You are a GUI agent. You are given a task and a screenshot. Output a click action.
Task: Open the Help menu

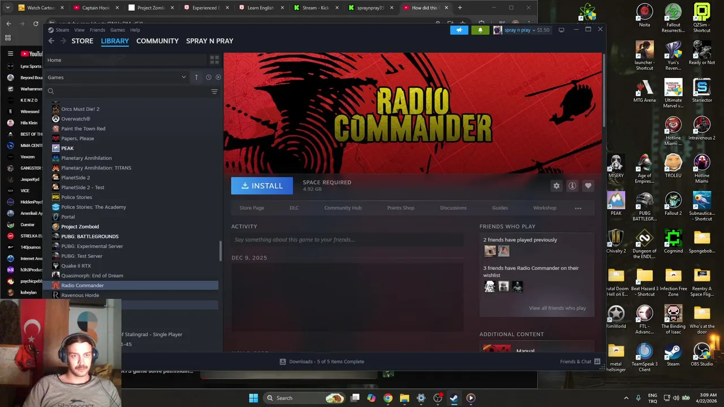(x=135, y=30)
